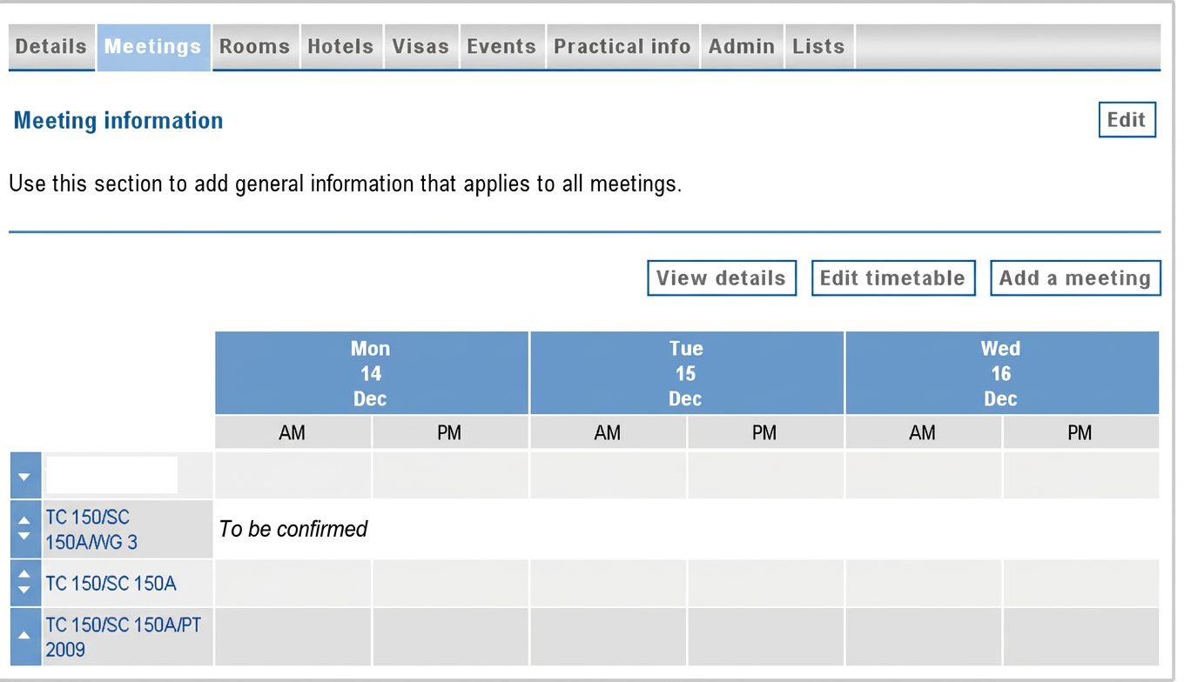Viewport: 1184px width, 682px height.
Task: Open the TC 150/SC 150A/WG 3 link
Action: coord(91,530)
